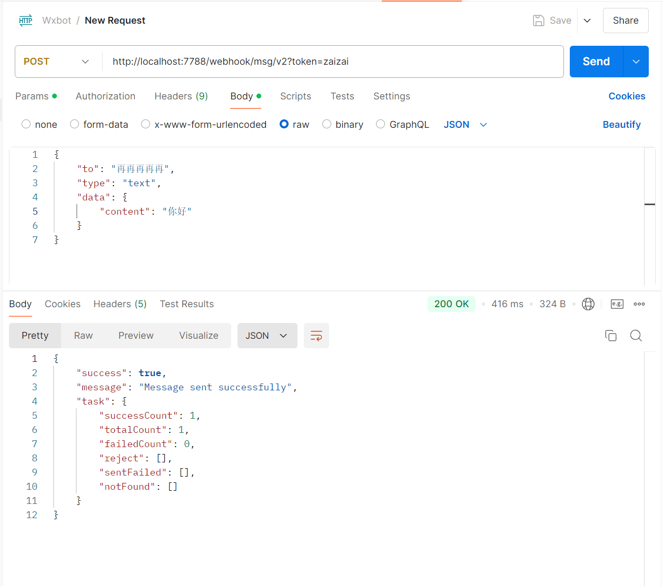Click the request body scrollbar marker

point(650,204)
